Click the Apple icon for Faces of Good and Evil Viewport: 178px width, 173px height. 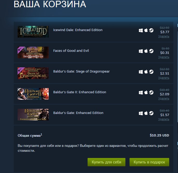(146, 51)
